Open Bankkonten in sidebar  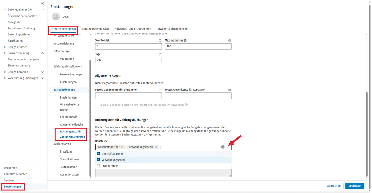click(15, 41)
